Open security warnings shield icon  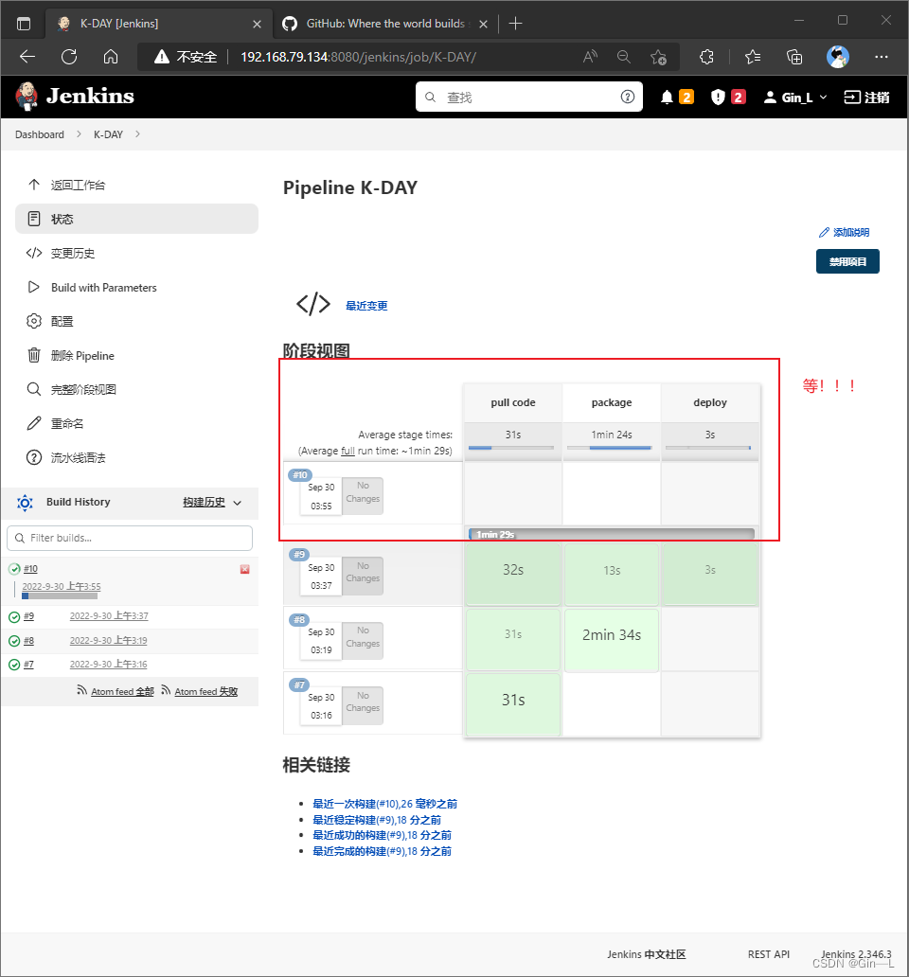[x=718, y=98]
